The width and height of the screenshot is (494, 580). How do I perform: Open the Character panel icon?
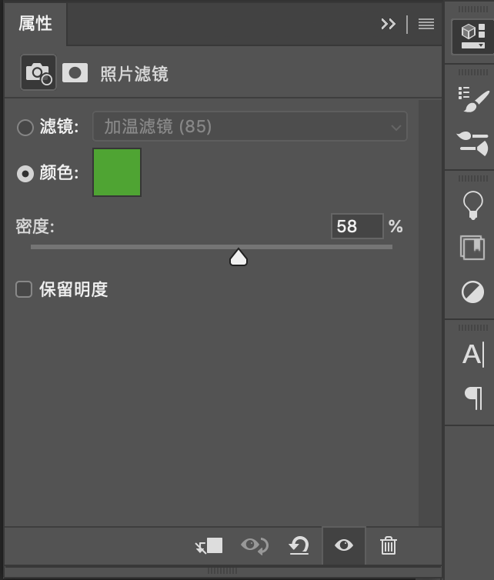pyautogui.click(x=472, y=355)
